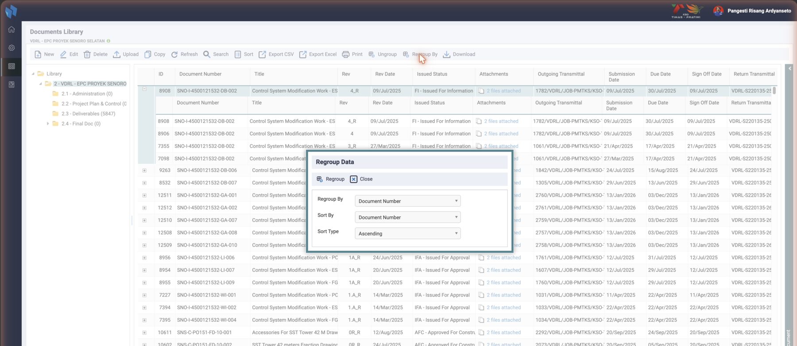Click the info icon beside VDRL breadcrumb

(108, 41)
